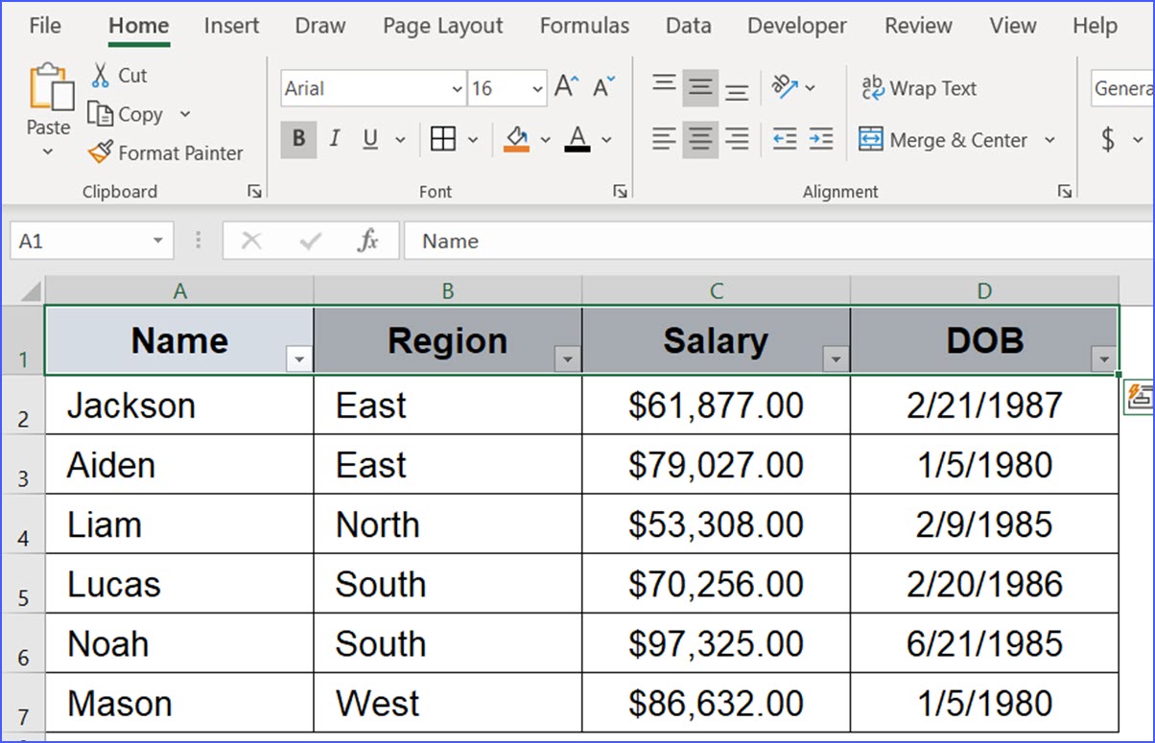The width and height of the screenshot is (1155, 743).
Task: Open the font size dropdown
Action: 536,89
